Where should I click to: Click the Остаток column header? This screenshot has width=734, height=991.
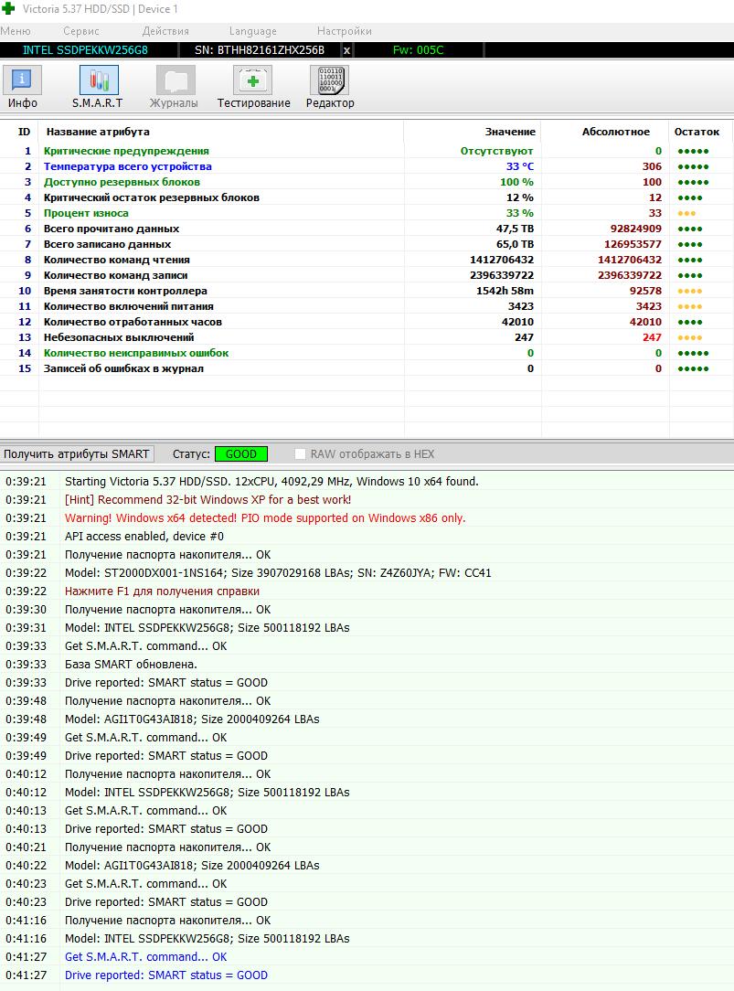click(697, 132)
